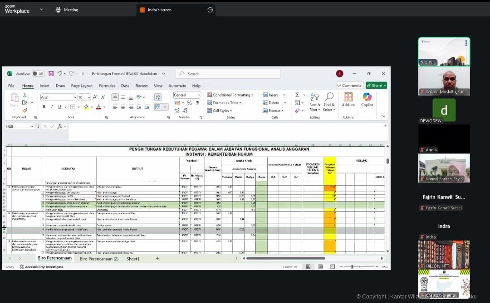The width and height of the screenshot is (490, 303).
Task: Toggle the AutoSave switch
Action: pos(38,74)
